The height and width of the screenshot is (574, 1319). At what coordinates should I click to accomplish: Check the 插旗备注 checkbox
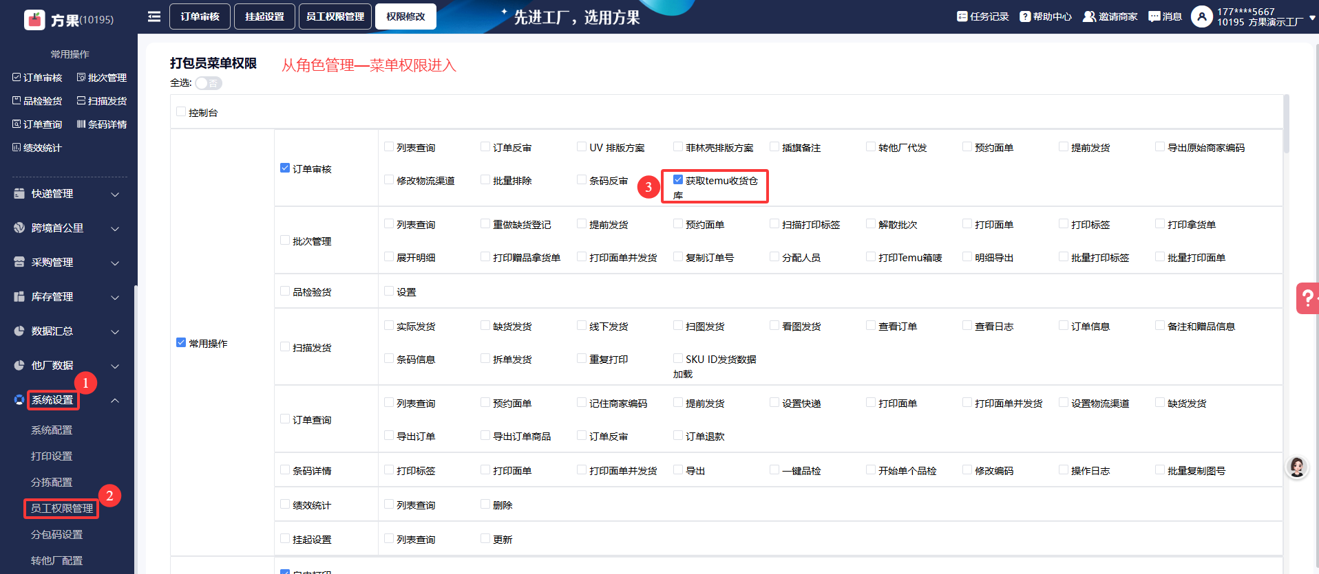tap(774, 146)
